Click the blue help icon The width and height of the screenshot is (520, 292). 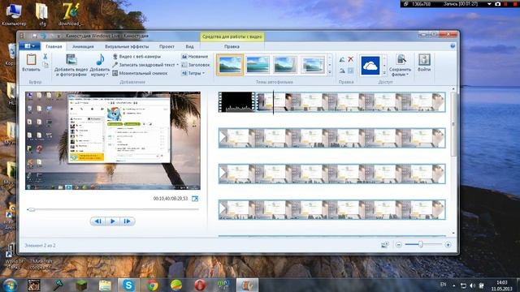453,46
